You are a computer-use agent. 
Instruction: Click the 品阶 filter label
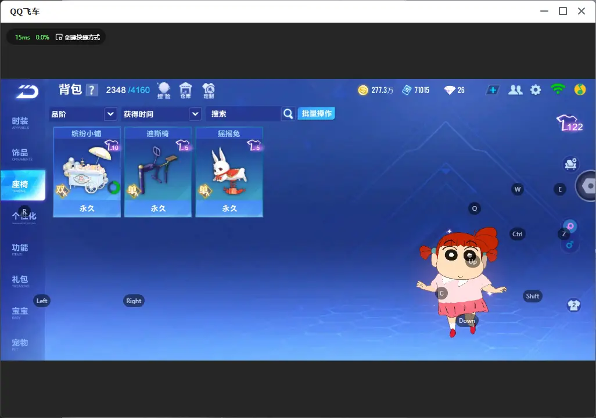coord(59,114)
